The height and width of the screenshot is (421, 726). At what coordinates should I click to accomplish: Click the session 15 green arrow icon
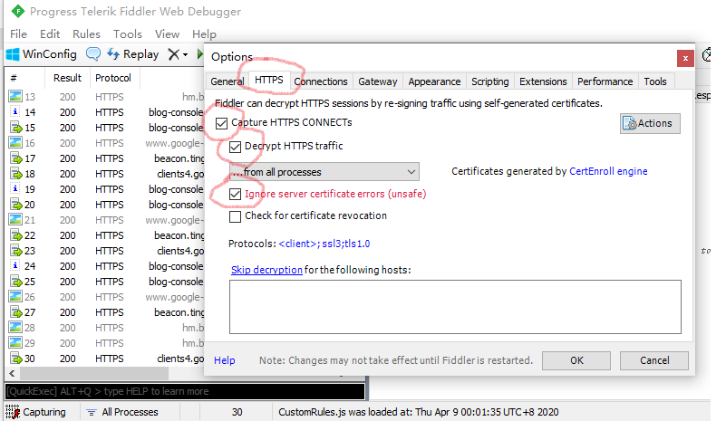(16, 128)
